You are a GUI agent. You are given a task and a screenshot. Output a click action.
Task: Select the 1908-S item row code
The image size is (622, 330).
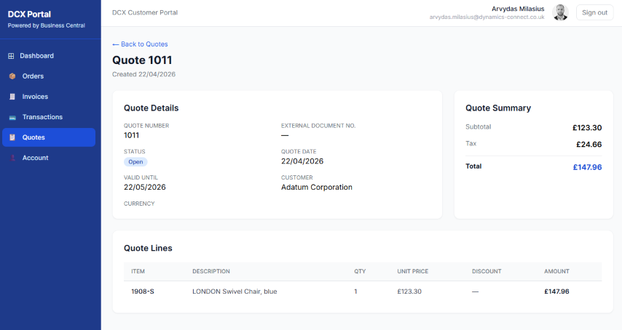pyautogui.click(x=142, y=291)
